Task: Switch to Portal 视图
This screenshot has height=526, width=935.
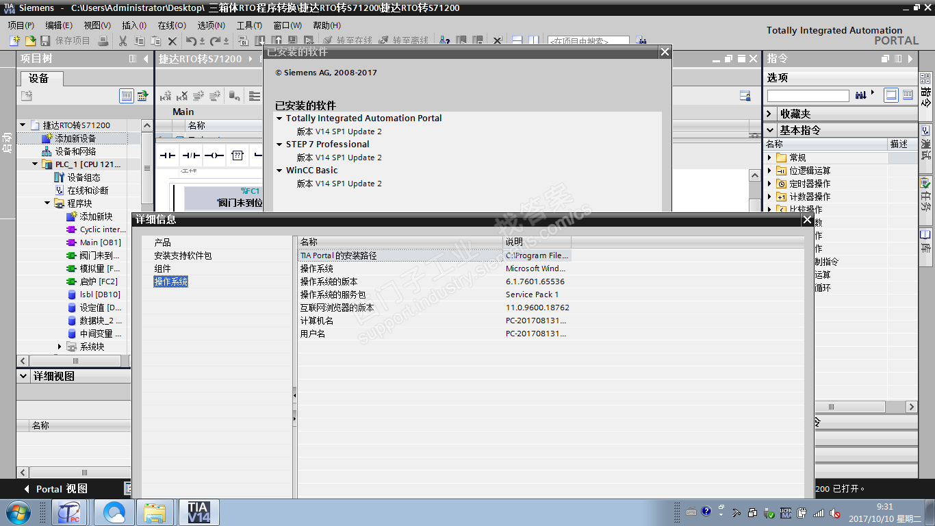Action: [55, 489]
